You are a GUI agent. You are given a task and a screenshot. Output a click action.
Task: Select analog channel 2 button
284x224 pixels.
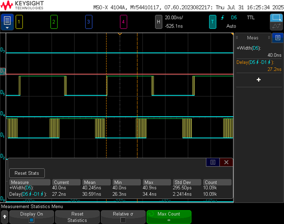click(54, 22)
